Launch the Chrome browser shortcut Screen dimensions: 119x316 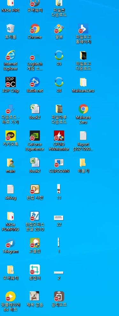point(35,29)
